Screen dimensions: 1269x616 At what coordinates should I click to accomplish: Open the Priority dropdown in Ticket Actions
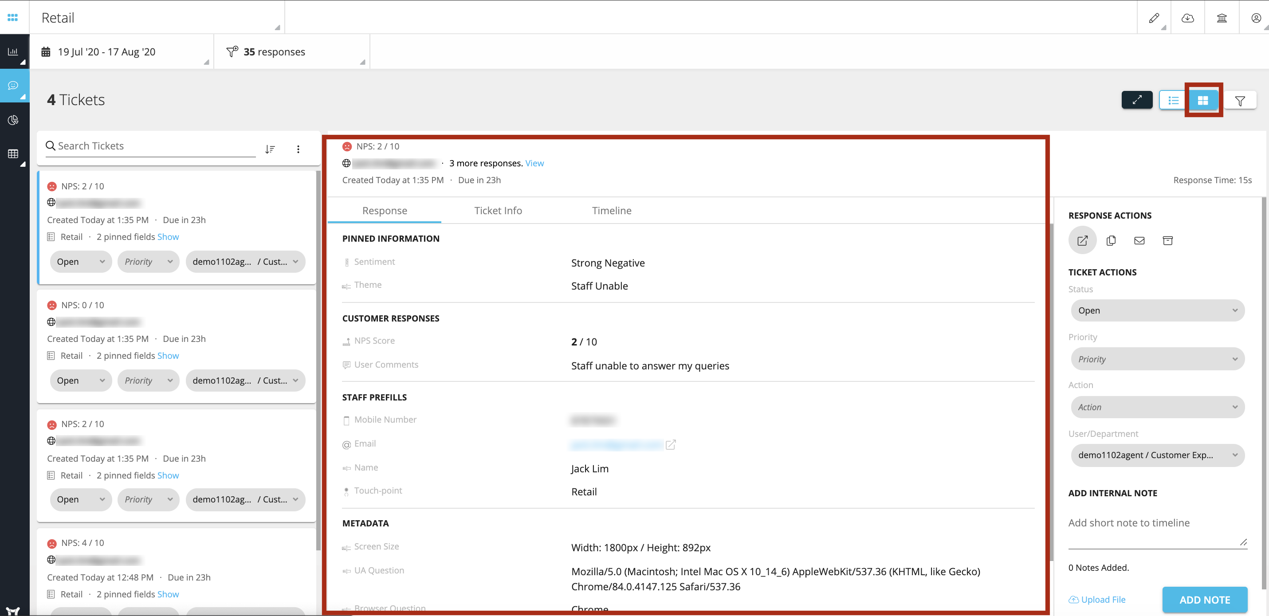1157,359
